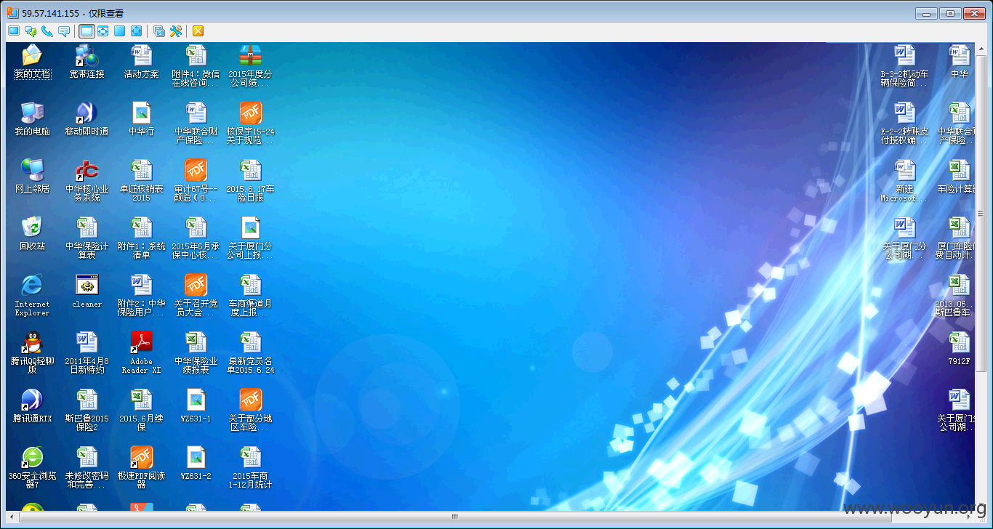Open the text message toolbar icon

click(x=64, y=31)
